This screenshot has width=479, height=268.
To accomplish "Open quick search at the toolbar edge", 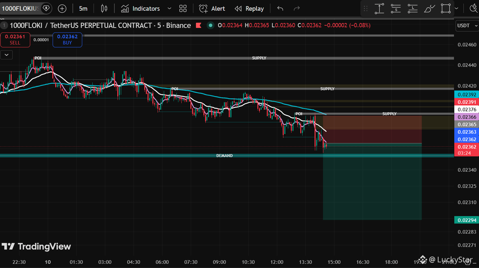I will coord(474,9).
